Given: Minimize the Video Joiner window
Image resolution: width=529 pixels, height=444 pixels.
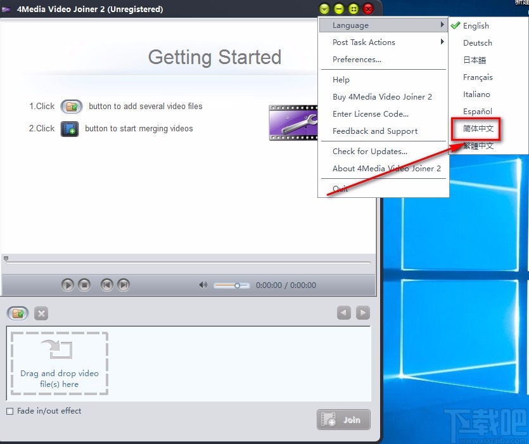Looking at the screenshot, I should click(339, 9).
